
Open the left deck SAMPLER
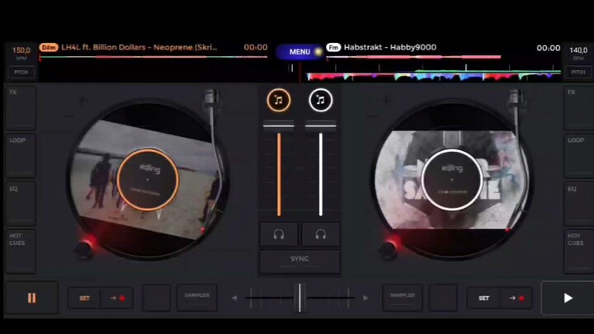(x=197, y=298)
